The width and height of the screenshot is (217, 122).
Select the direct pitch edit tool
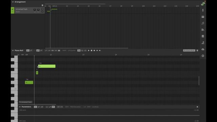pos(38,50)
